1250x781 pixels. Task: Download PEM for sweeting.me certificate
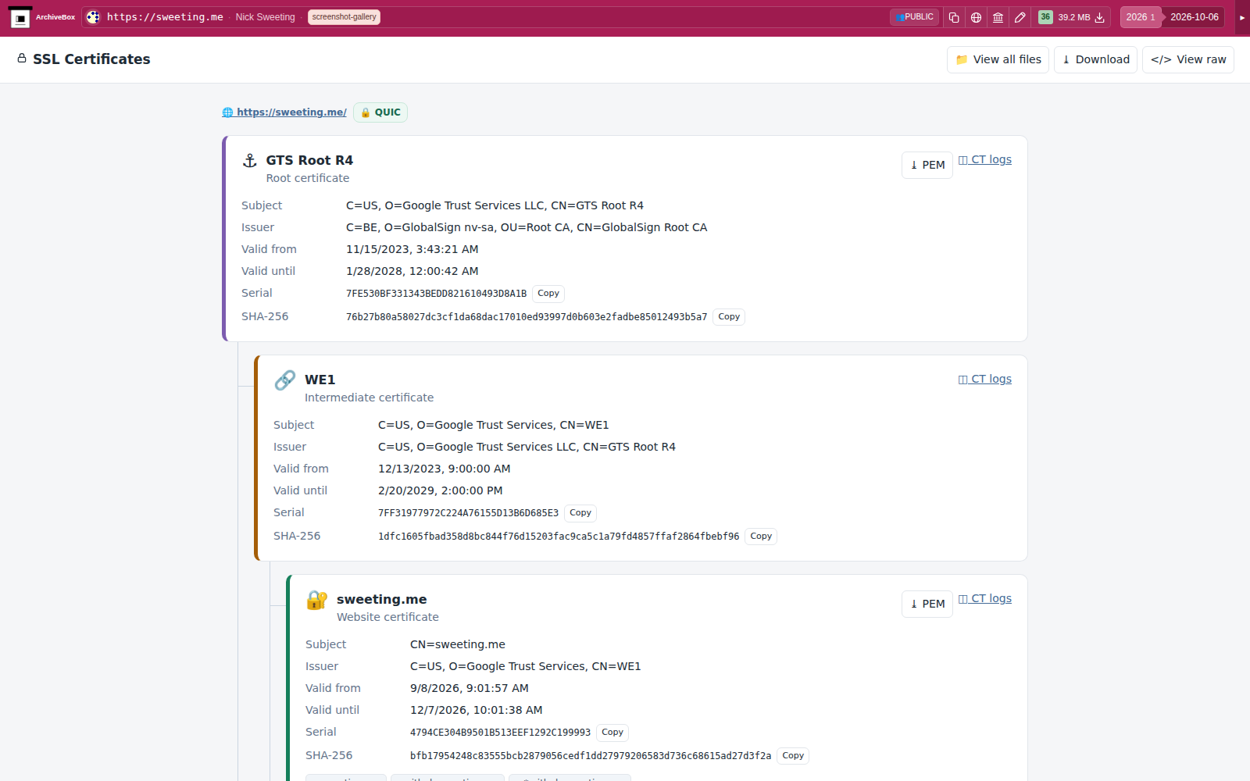927,604
